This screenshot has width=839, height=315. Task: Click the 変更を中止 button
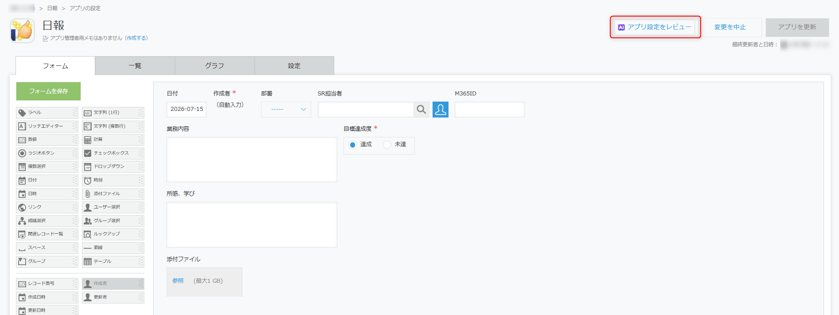tap(730, 27)
